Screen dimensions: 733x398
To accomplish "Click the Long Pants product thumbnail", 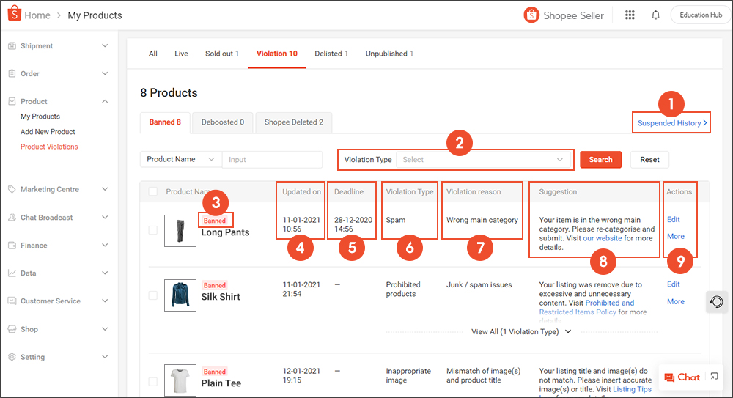I will pyautogui.click(x=180, y=230).
